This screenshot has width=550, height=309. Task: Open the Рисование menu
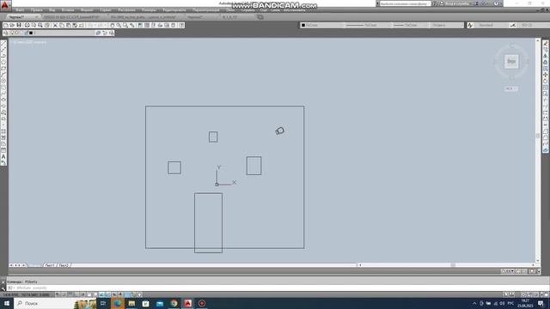pyautogui.click(x=126, y=10)
